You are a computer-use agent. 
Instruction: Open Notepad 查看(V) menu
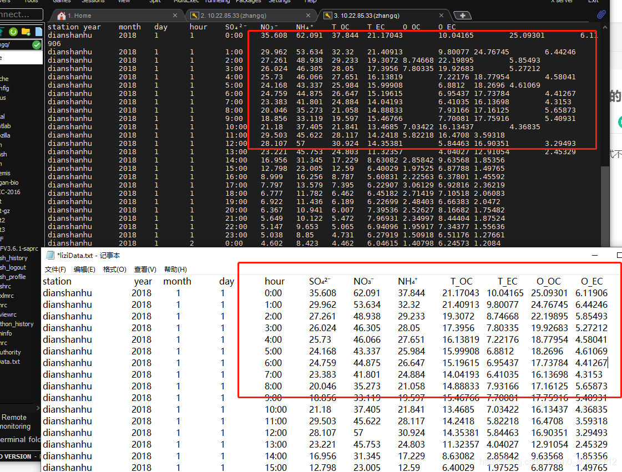[145, 270]
